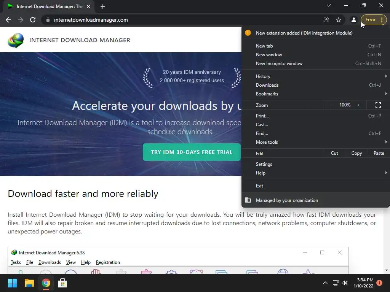This screenshot has height=292, width=390.
Task: Toggle fullscreen mode icon
Action: 378,105
